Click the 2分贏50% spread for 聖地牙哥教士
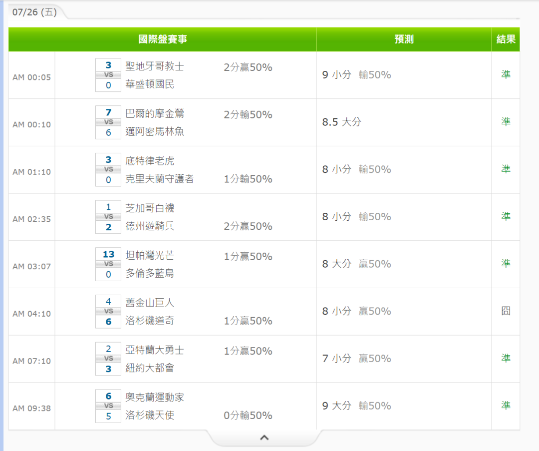The height and width of the screenshot is (451, 539). tap(248, 67)
